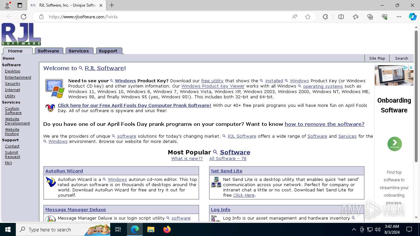This screenshot has width=420, height=236.
Task: View site information lock icon
Action: [x=41, y=17]
